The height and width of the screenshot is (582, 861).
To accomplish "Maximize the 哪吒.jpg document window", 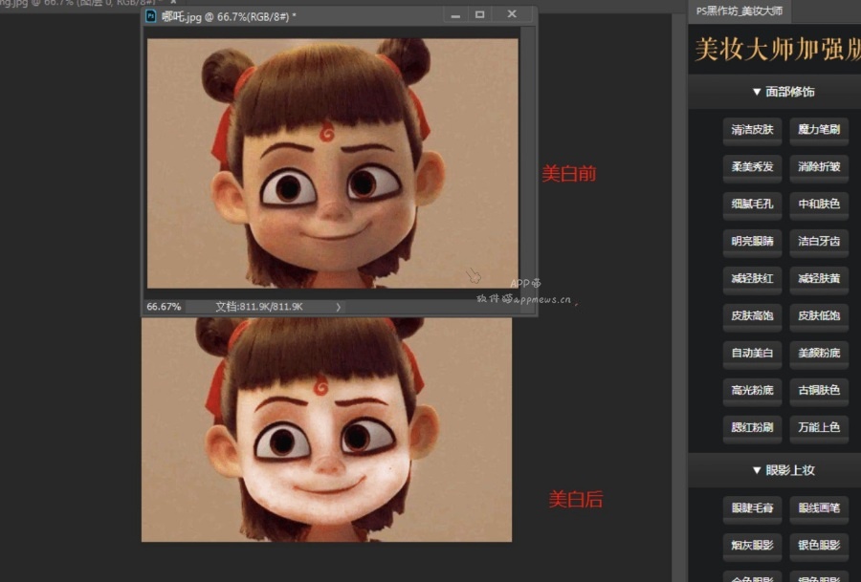I will click(x=480, y=14).
